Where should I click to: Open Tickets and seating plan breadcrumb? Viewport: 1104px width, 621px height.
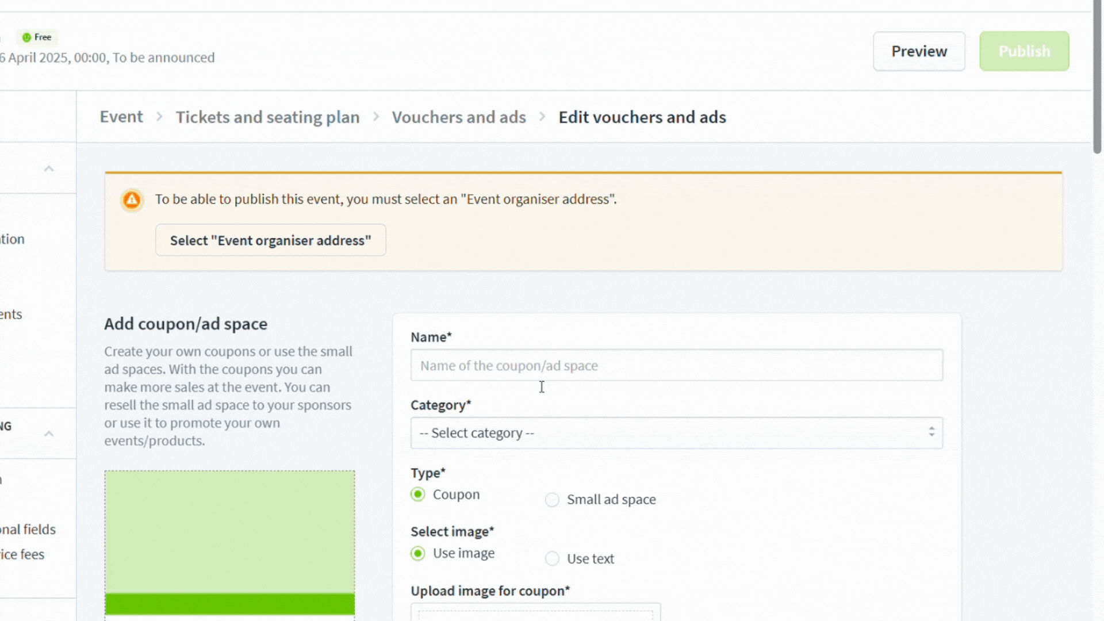tap(267, 117)
